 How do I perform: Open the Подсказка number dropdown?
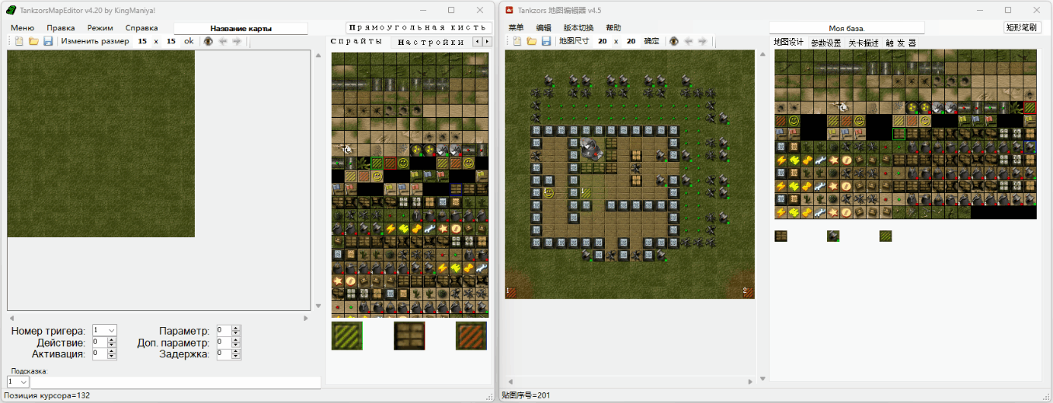click(18, 382)
